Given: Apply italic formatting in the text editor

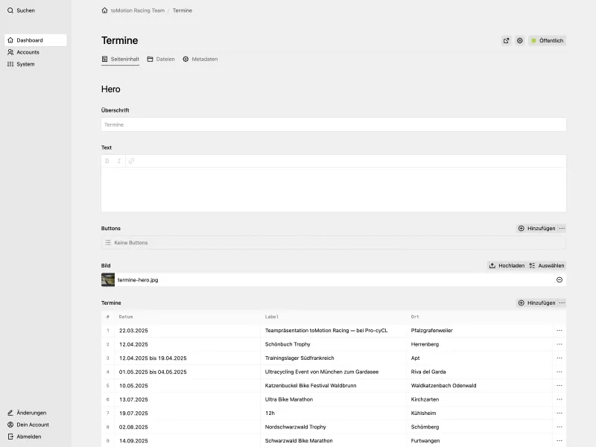Looking at the screenshot, I should point(118,160).
